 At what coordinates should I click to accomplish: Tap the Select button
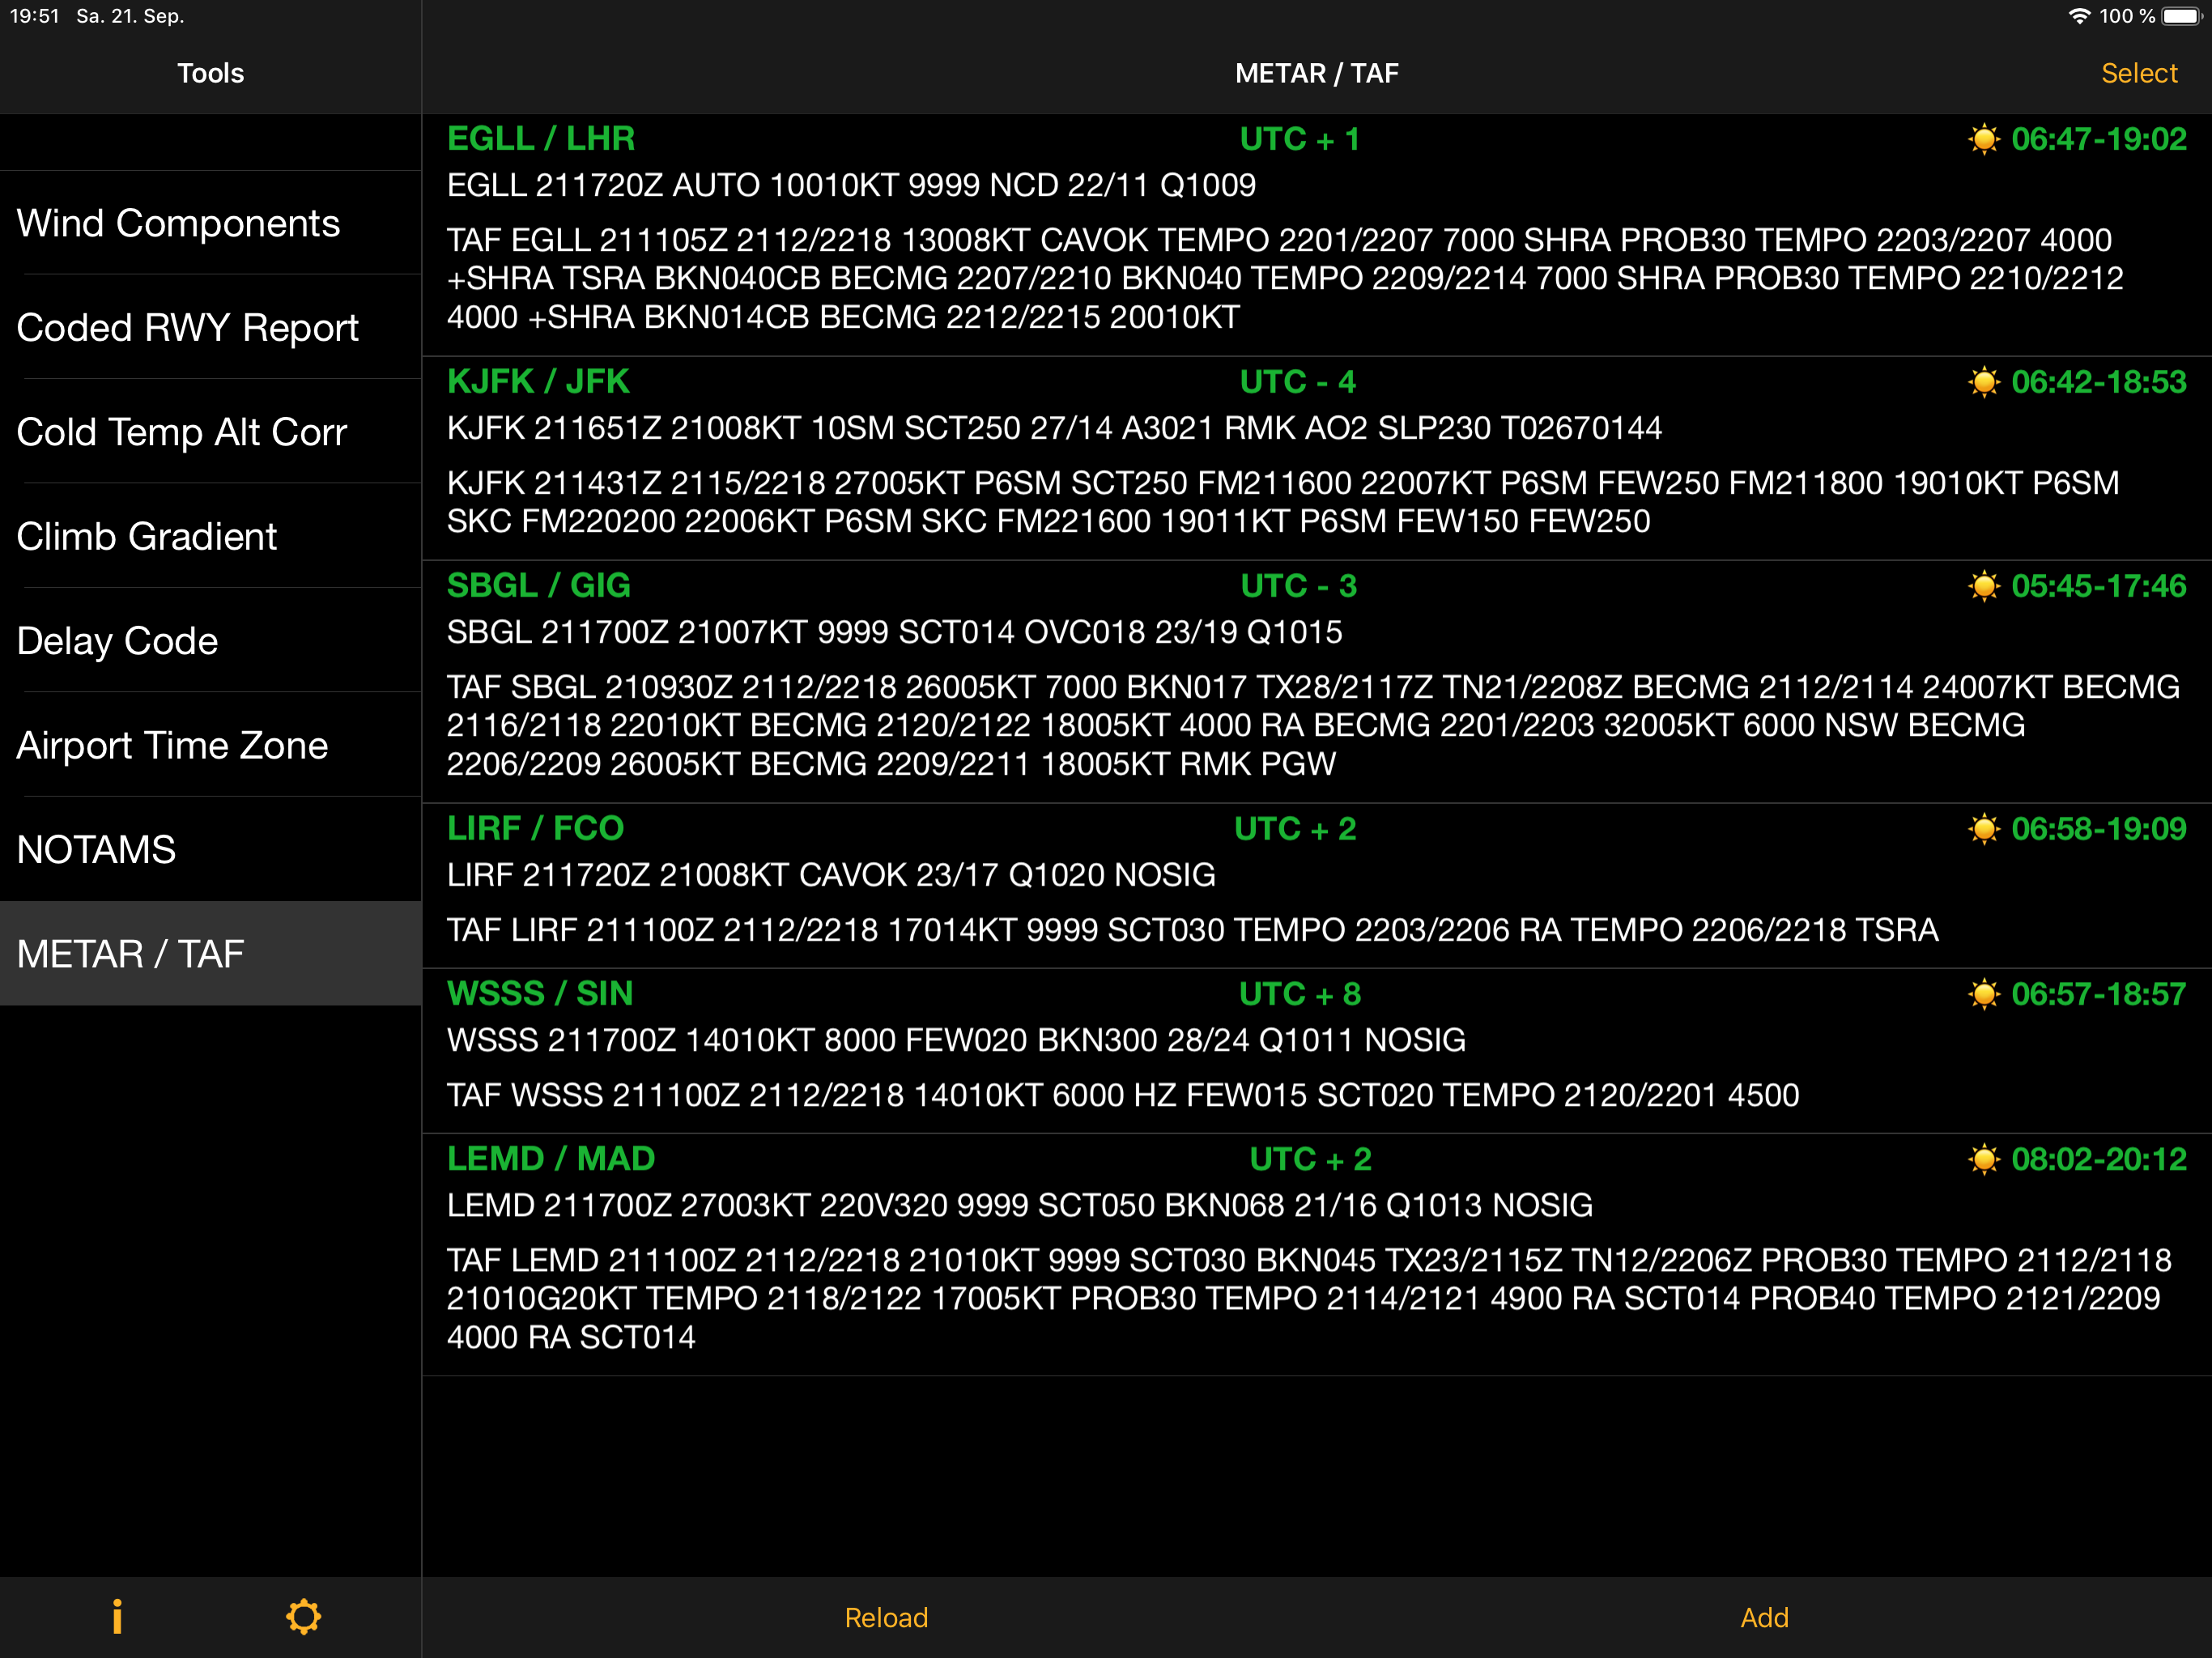pyautogui.click(x=2139, y=73)
